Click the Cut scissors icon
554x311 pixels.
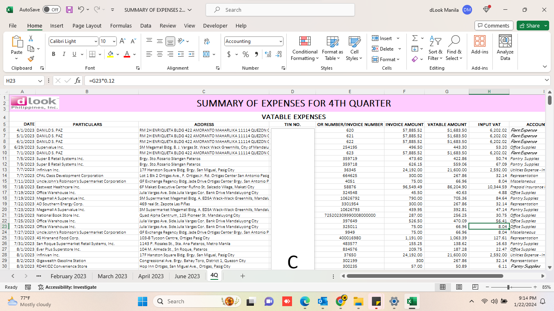click(31, 38)
